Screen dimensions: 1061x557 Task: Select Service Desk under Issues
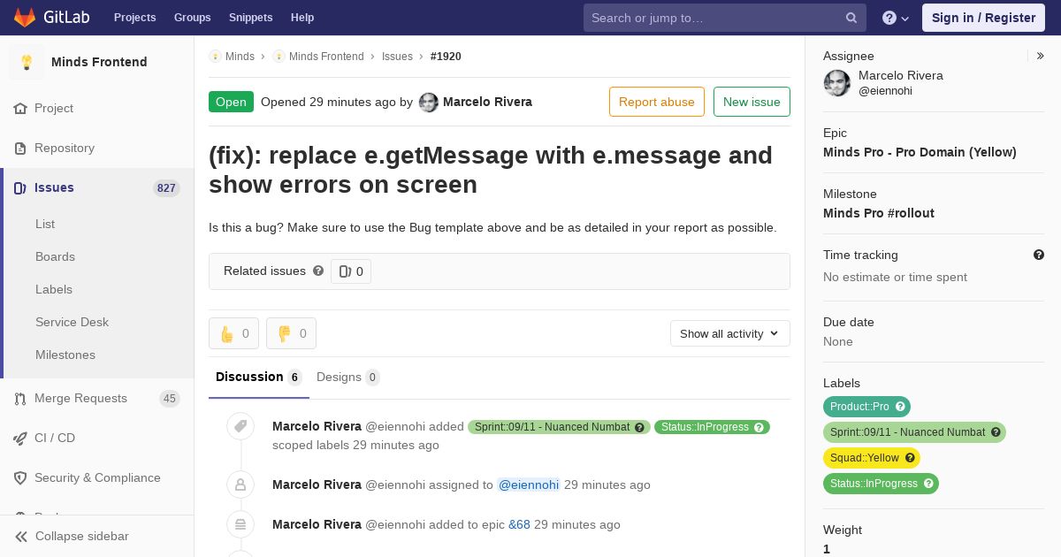pyautogui.click(x=72, y=322)
